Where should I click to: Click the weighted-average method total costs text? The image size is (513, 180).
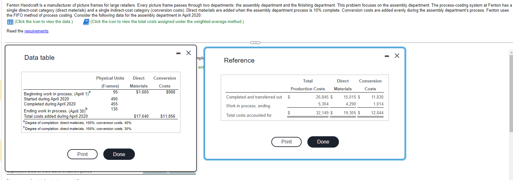[167, 22]
